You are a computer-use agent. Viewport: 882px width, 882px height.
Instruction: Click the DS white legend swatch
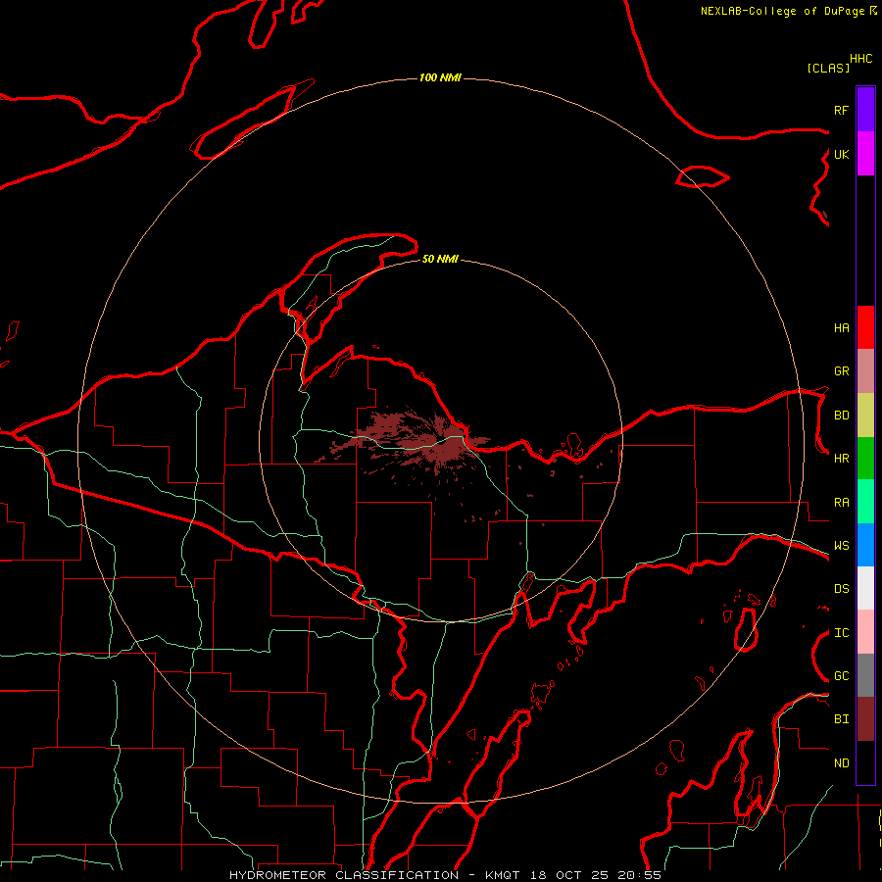pos(865,588)
